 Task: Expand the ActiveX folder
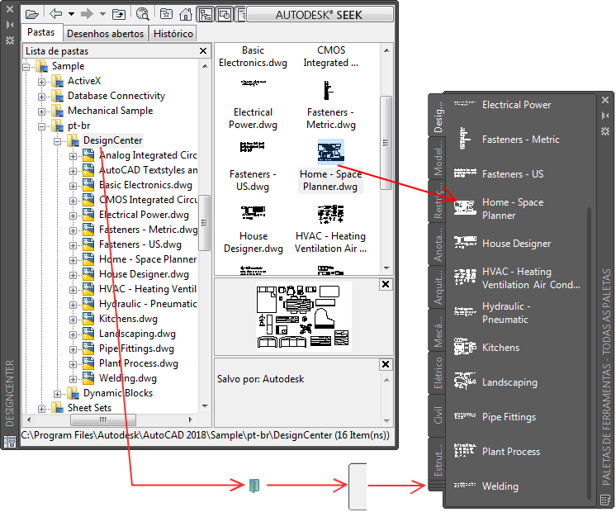[41, 82]
